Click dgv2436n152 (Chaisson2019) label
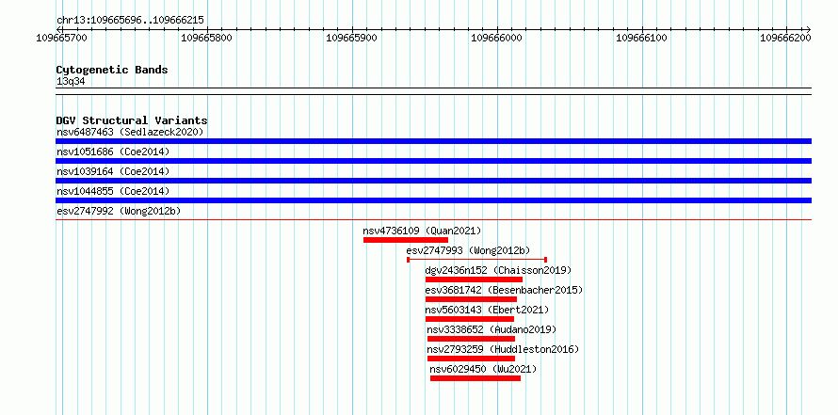Screen dimensions: 838x415 tap(498, 270)
